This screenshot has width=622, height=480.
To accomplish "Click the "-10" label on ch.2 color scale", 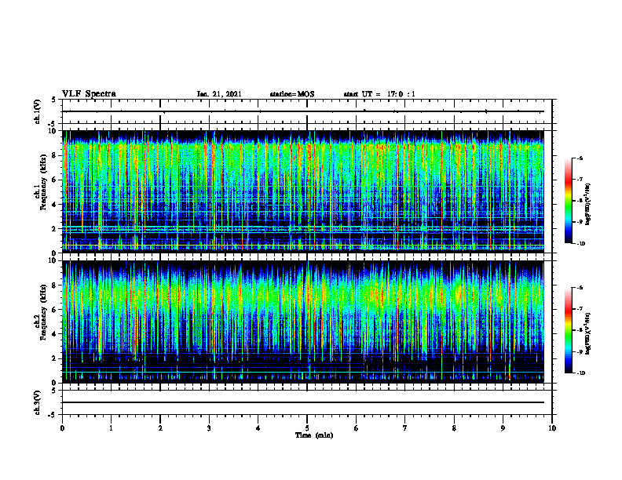I will 580,373.
